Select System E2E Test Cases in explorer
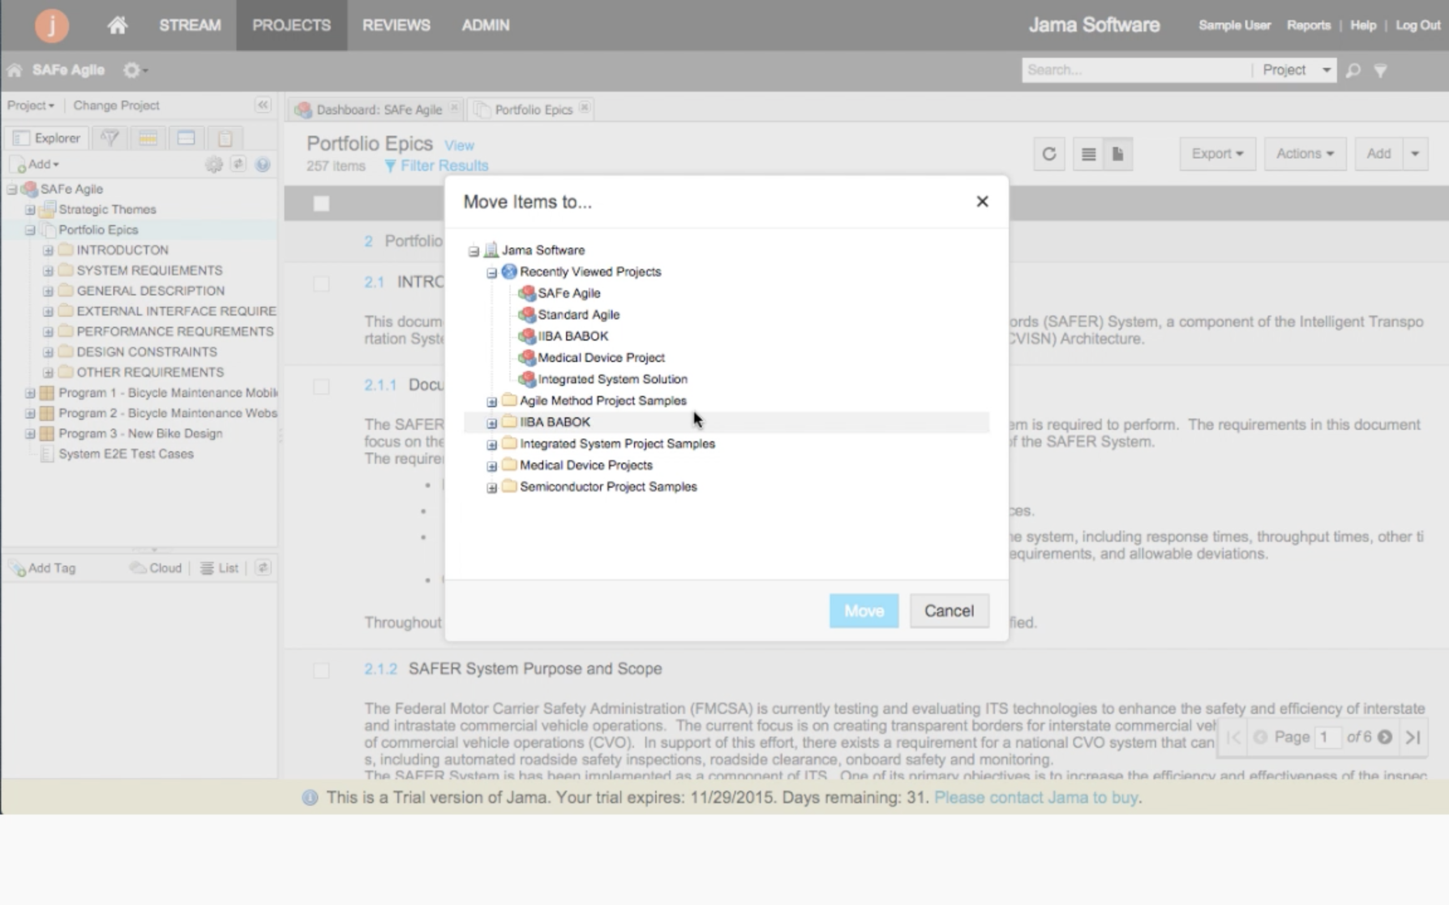This screenshot has width=1449, height=905. [126, 454]
